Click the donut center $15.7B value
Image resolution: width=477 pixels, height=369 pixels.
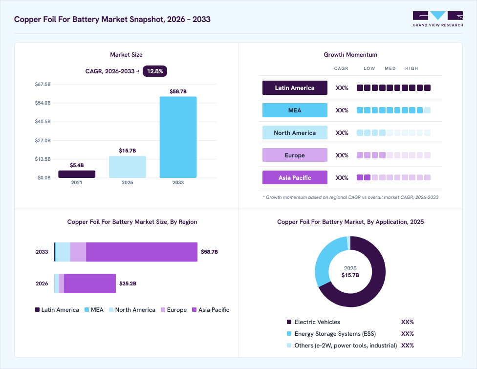350,275
